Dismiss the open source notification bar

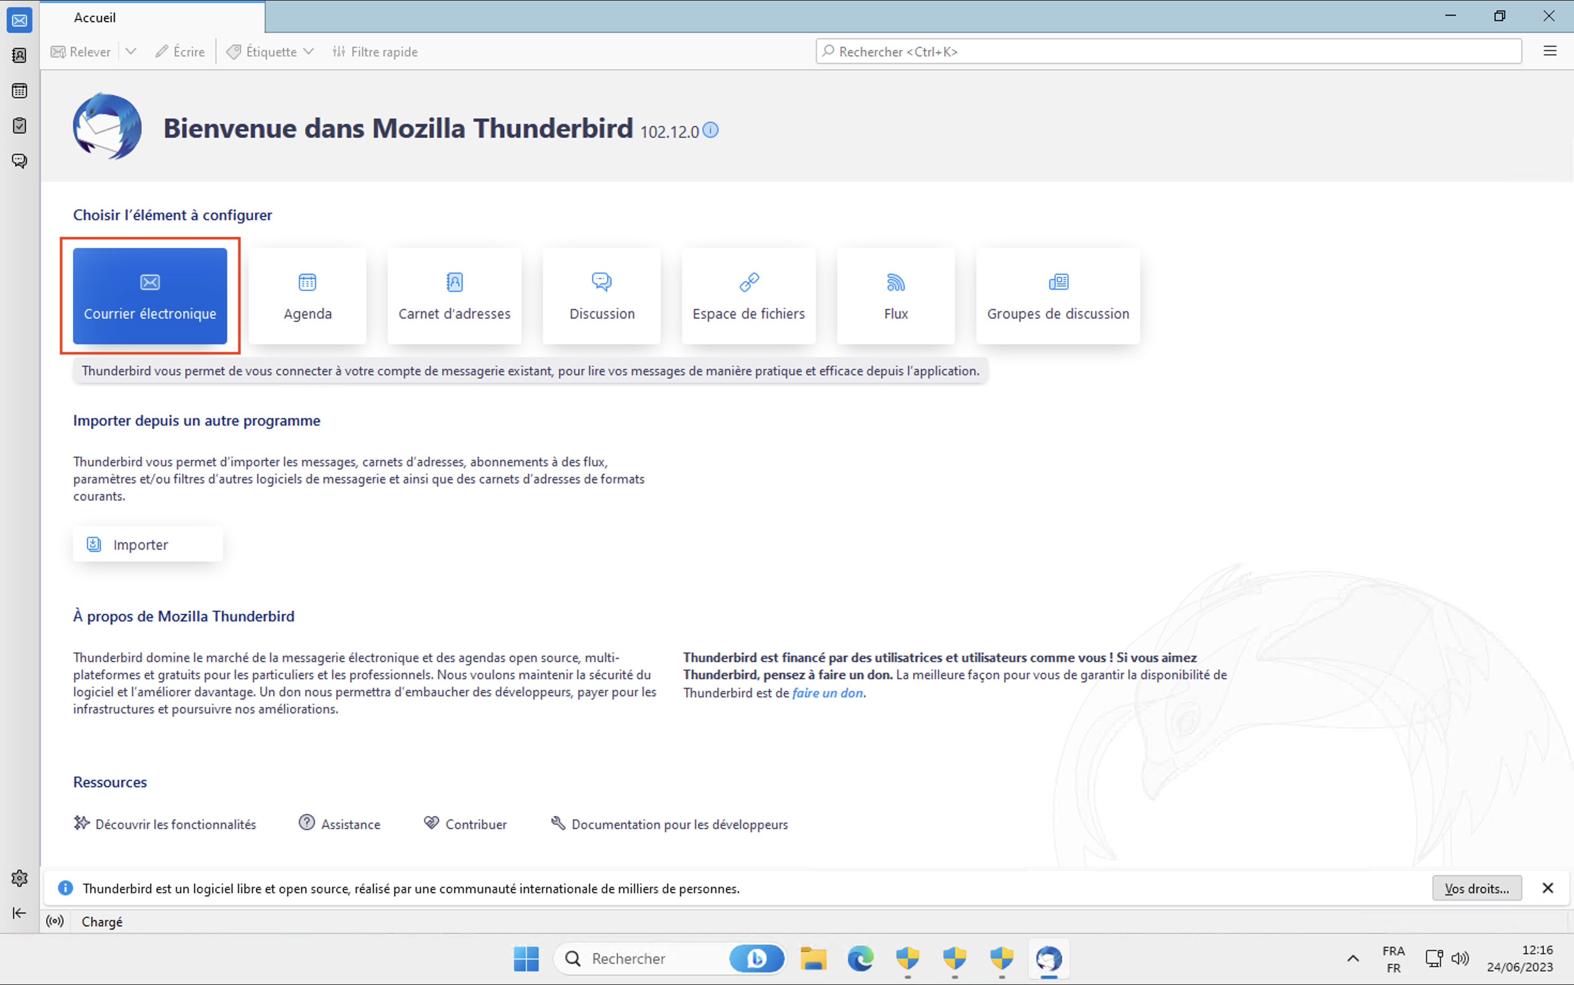pyautogui.click(x=1548, y=888)
